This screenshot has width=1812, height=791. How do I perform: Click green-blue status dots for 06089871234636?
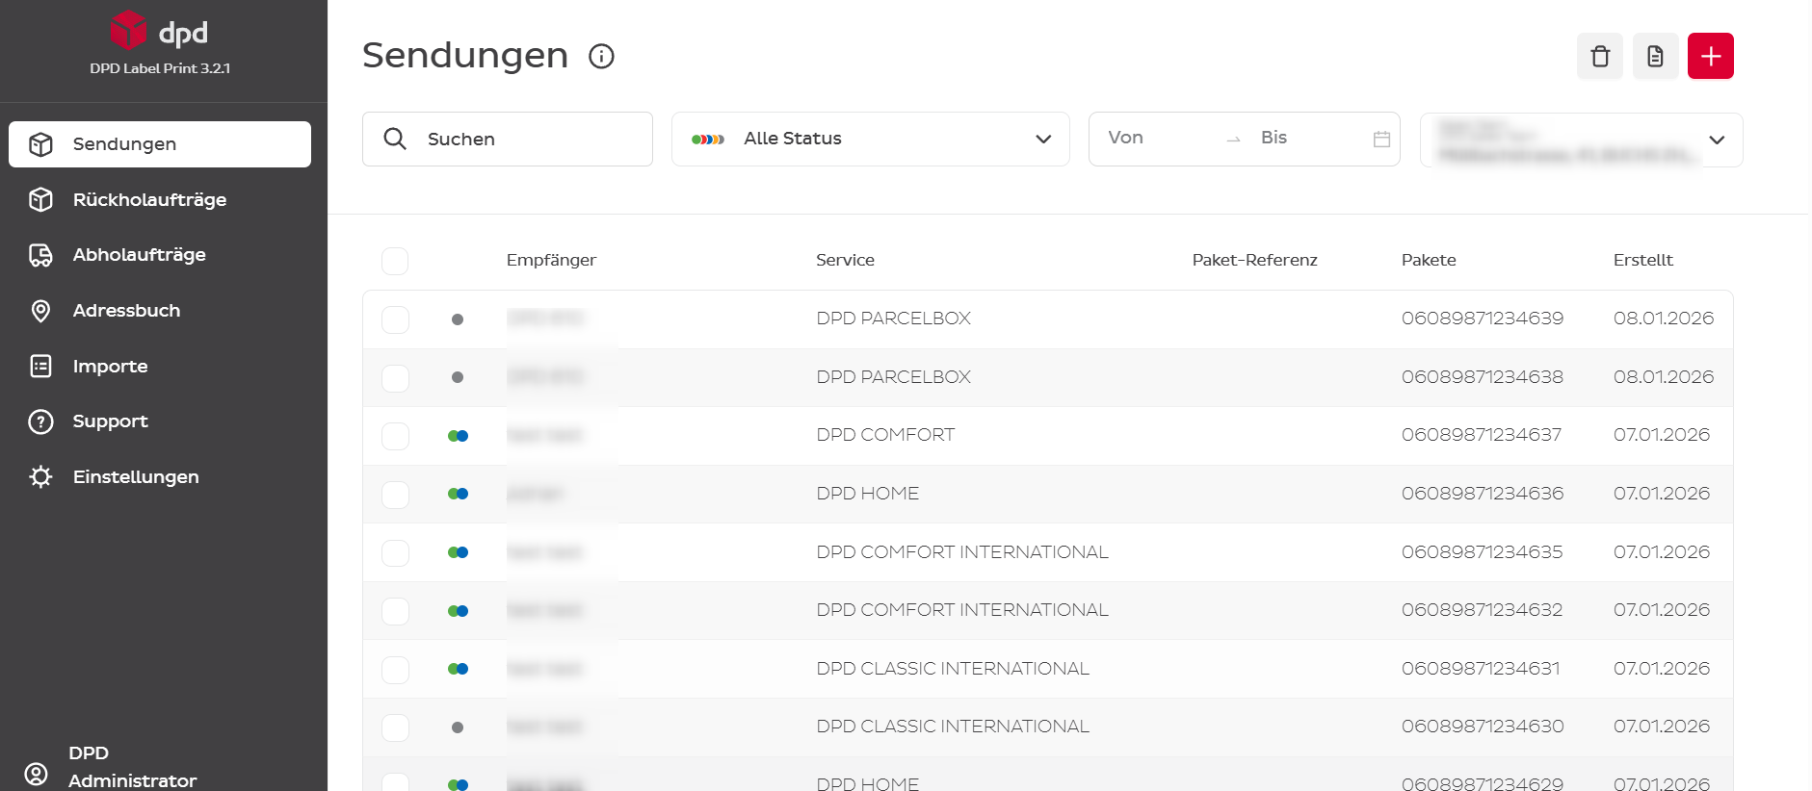(458, 494)
